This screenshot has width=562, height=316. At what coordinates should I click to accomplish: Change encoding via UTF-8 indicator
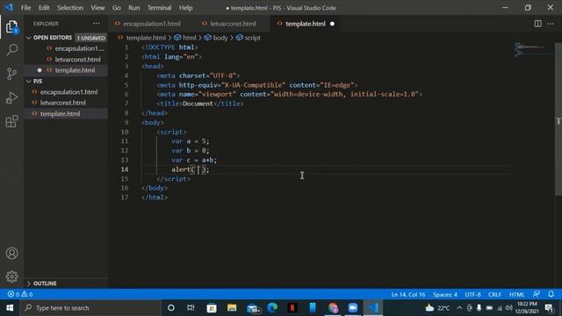[x=472, y=295]
